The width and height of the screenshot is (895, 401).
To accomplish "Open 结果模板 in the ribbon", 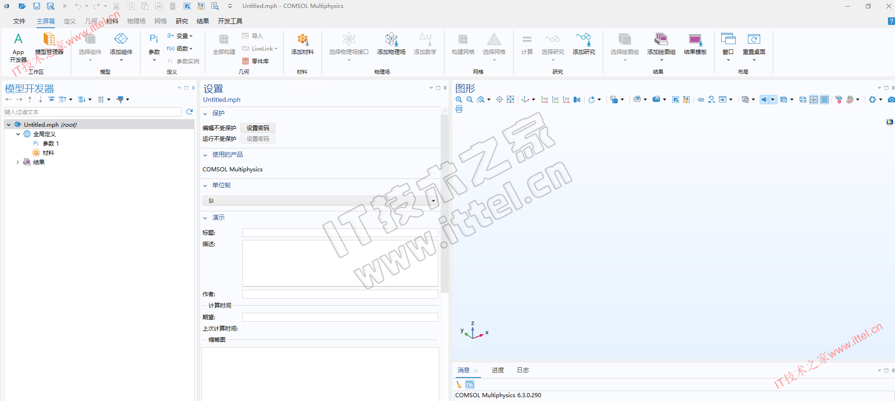I will click(x=695, y=45).
